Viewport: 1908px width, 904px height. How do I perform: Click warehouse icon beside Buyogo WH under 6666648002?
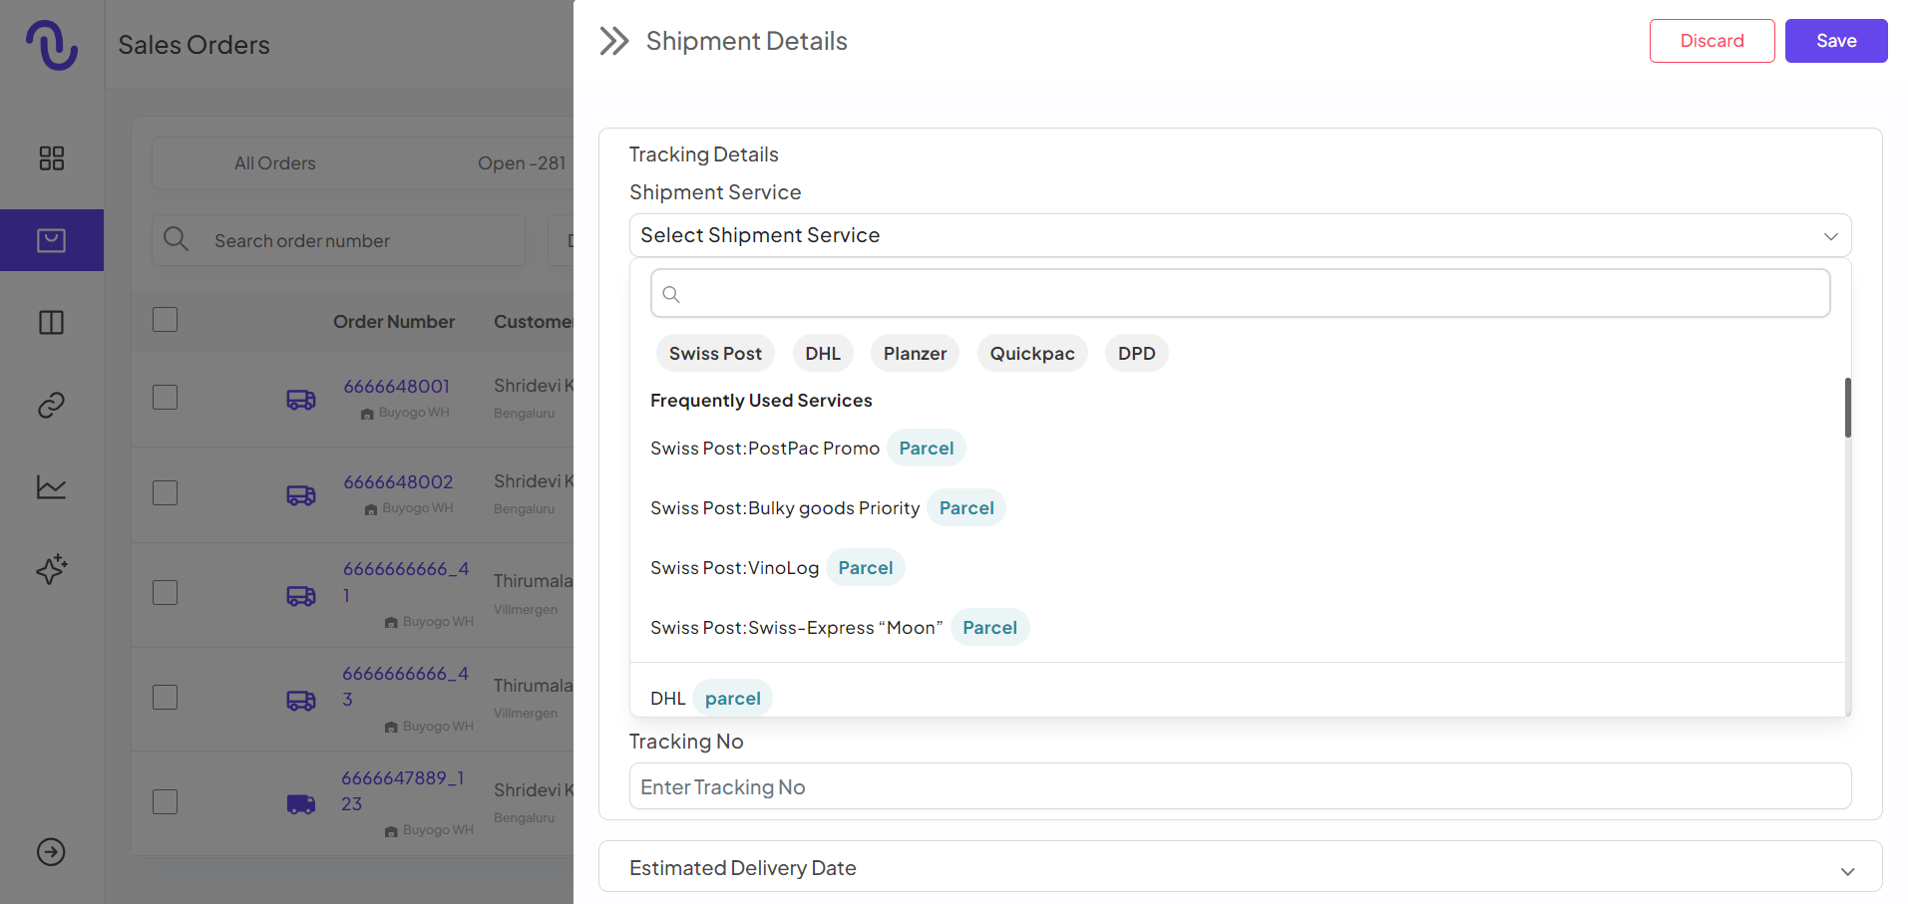[371, 509]
